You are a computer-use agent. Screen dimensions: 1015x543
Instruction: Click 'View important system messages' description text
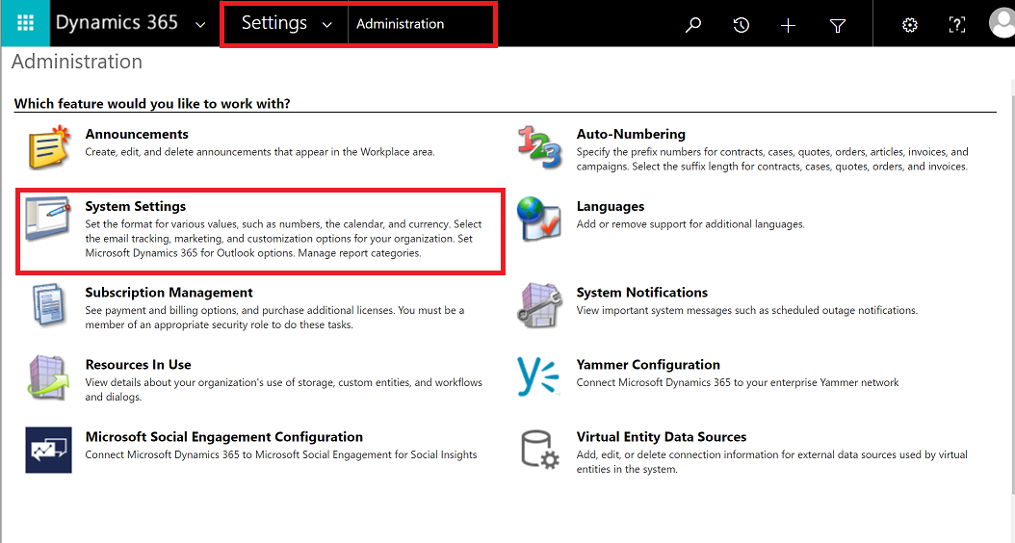(747, 310)
